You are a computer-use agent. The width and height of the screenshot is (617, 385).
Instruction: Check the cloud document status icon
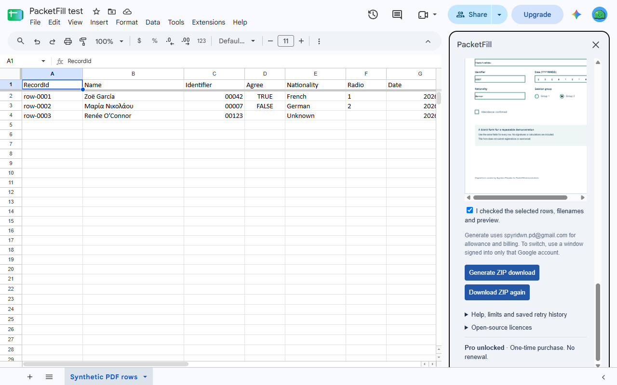[x=127, y=12]
